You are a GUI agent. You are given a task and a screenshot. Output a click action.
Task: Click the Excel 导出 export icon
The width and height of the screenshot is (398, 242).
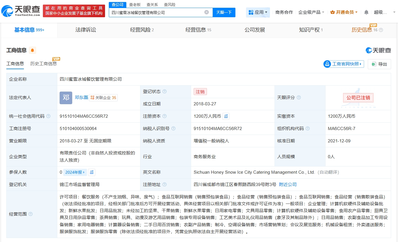pos(374,64)
